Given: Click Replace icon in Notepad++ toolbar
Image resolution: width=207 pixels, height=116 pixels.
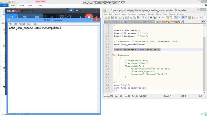Looking at the screenshot, I should [154, 17].
